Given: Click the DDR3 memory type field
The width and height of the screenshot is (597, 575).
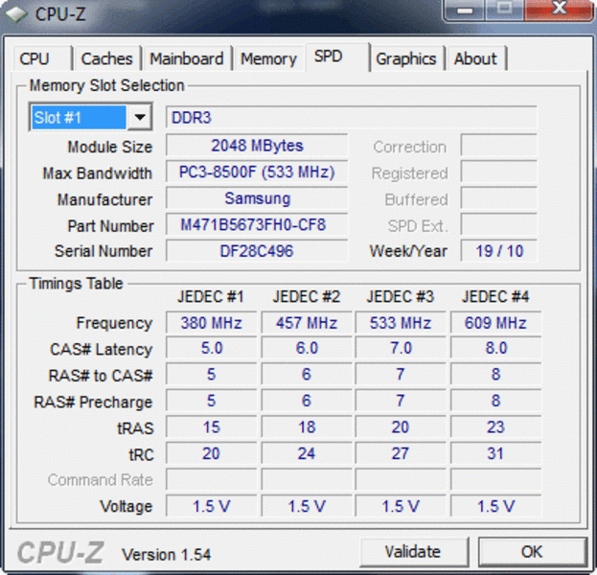Looking at the screenshot, I should pyautogui.click(x=352, y=117).
